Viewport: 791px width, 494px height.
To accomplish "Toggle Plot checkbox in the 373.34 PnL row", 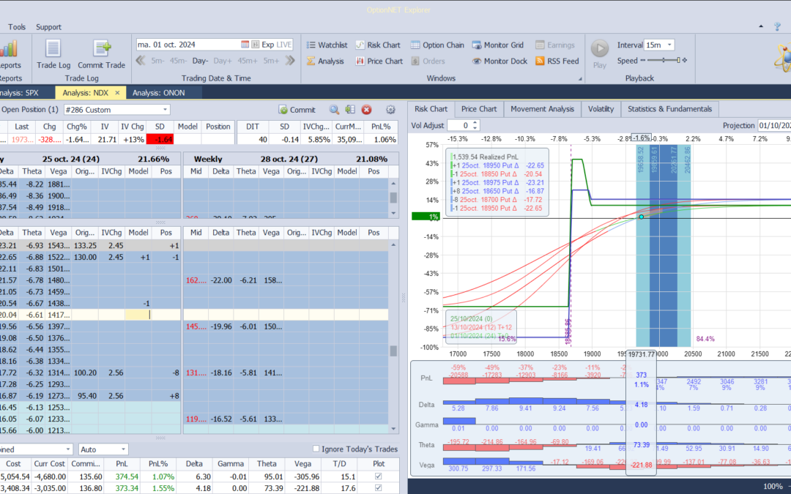I will coord(379,488).
